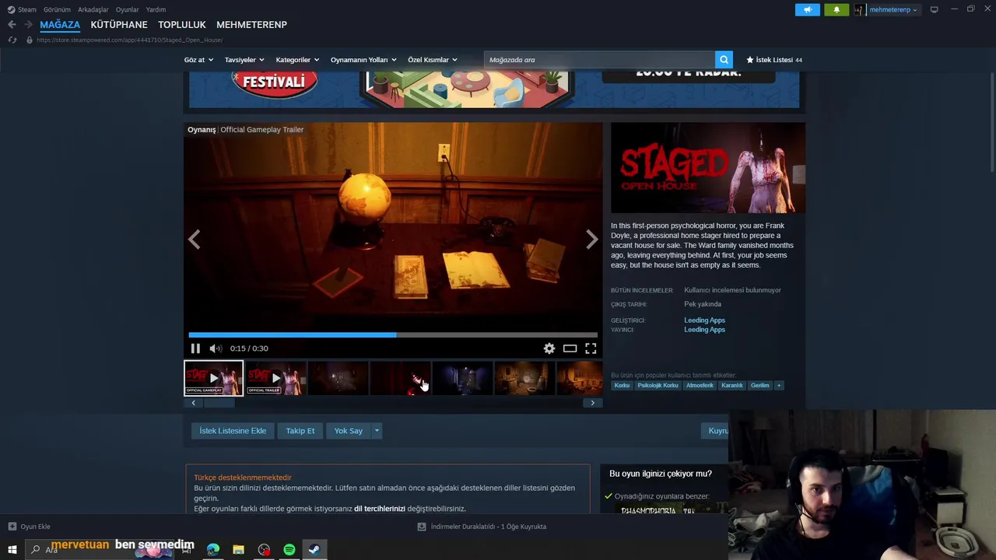Seek on the trailer progress bar
996x560 pixels.
coord(393,335)
